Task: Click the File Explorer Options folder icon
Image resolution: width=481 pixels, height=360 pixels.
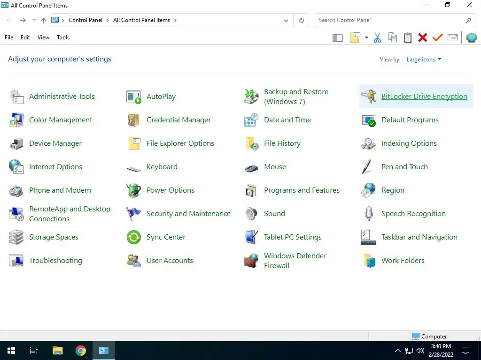Action: tap(134, 143)
